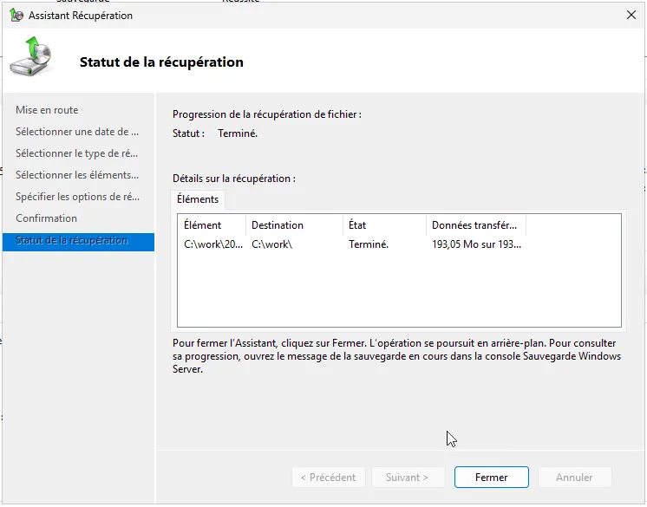
Task: Click the disabled Suivant button
Action: point(408,478)
